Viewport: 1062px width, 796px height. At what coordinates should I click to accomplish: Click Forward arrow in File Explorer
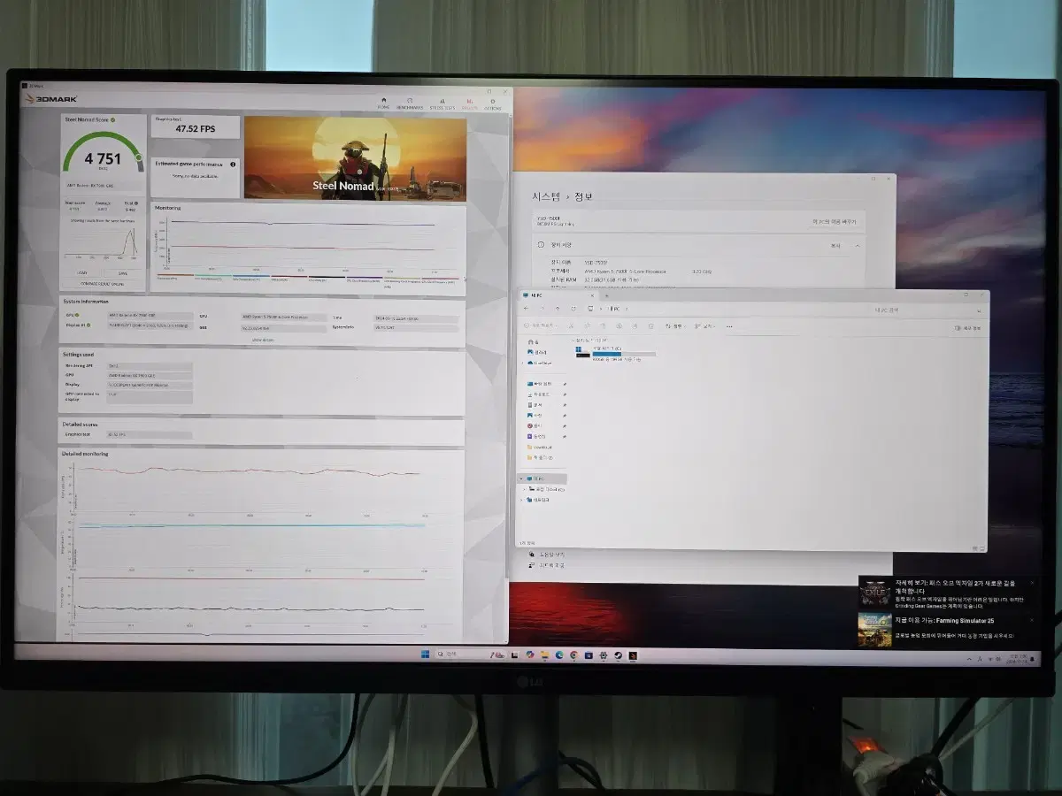pos(542,309)
